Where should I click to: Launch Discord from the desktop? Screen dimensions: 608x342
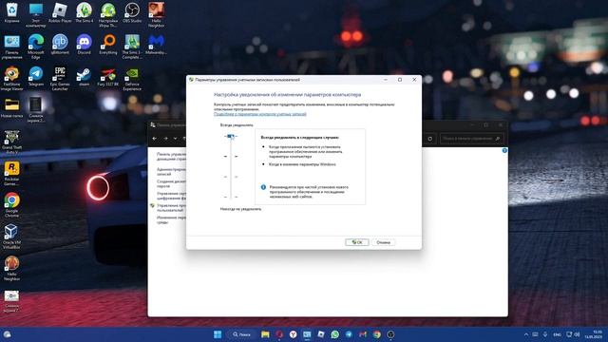tap(84, 45)
